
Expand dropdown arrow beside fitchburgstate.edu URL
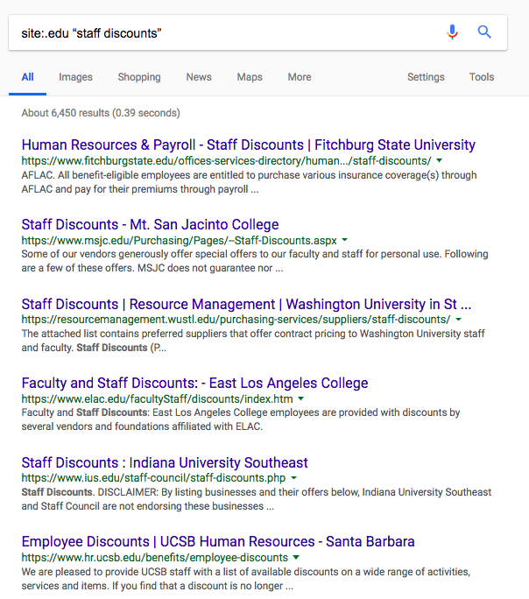click(439, 161)
